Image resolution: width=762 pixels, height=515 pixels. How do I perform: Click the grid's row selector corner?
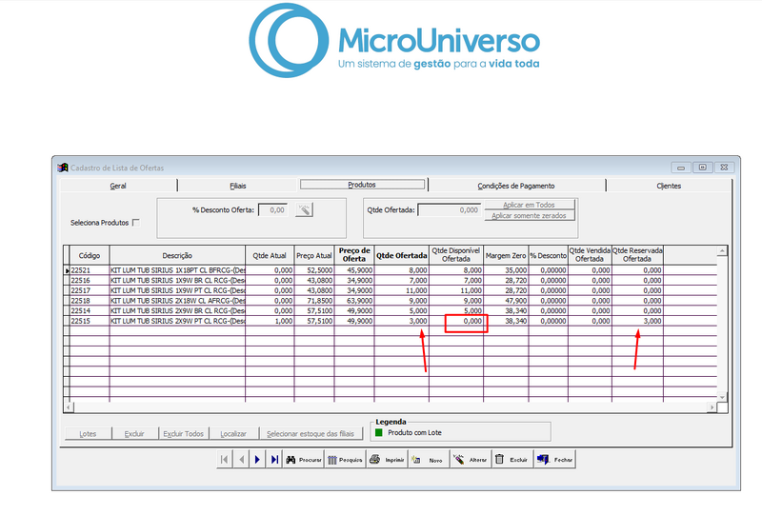pos(67,255)
